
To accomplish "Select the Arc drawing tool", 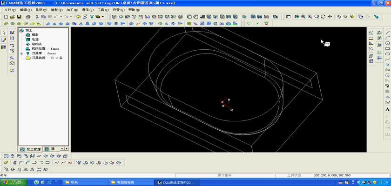I will click(387, 38).
